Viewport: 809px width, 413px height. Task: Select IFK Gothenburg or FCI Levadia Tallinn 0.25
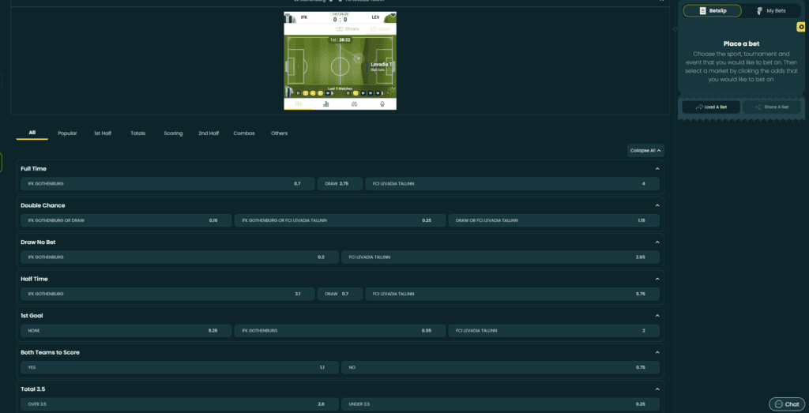(340, 220)
